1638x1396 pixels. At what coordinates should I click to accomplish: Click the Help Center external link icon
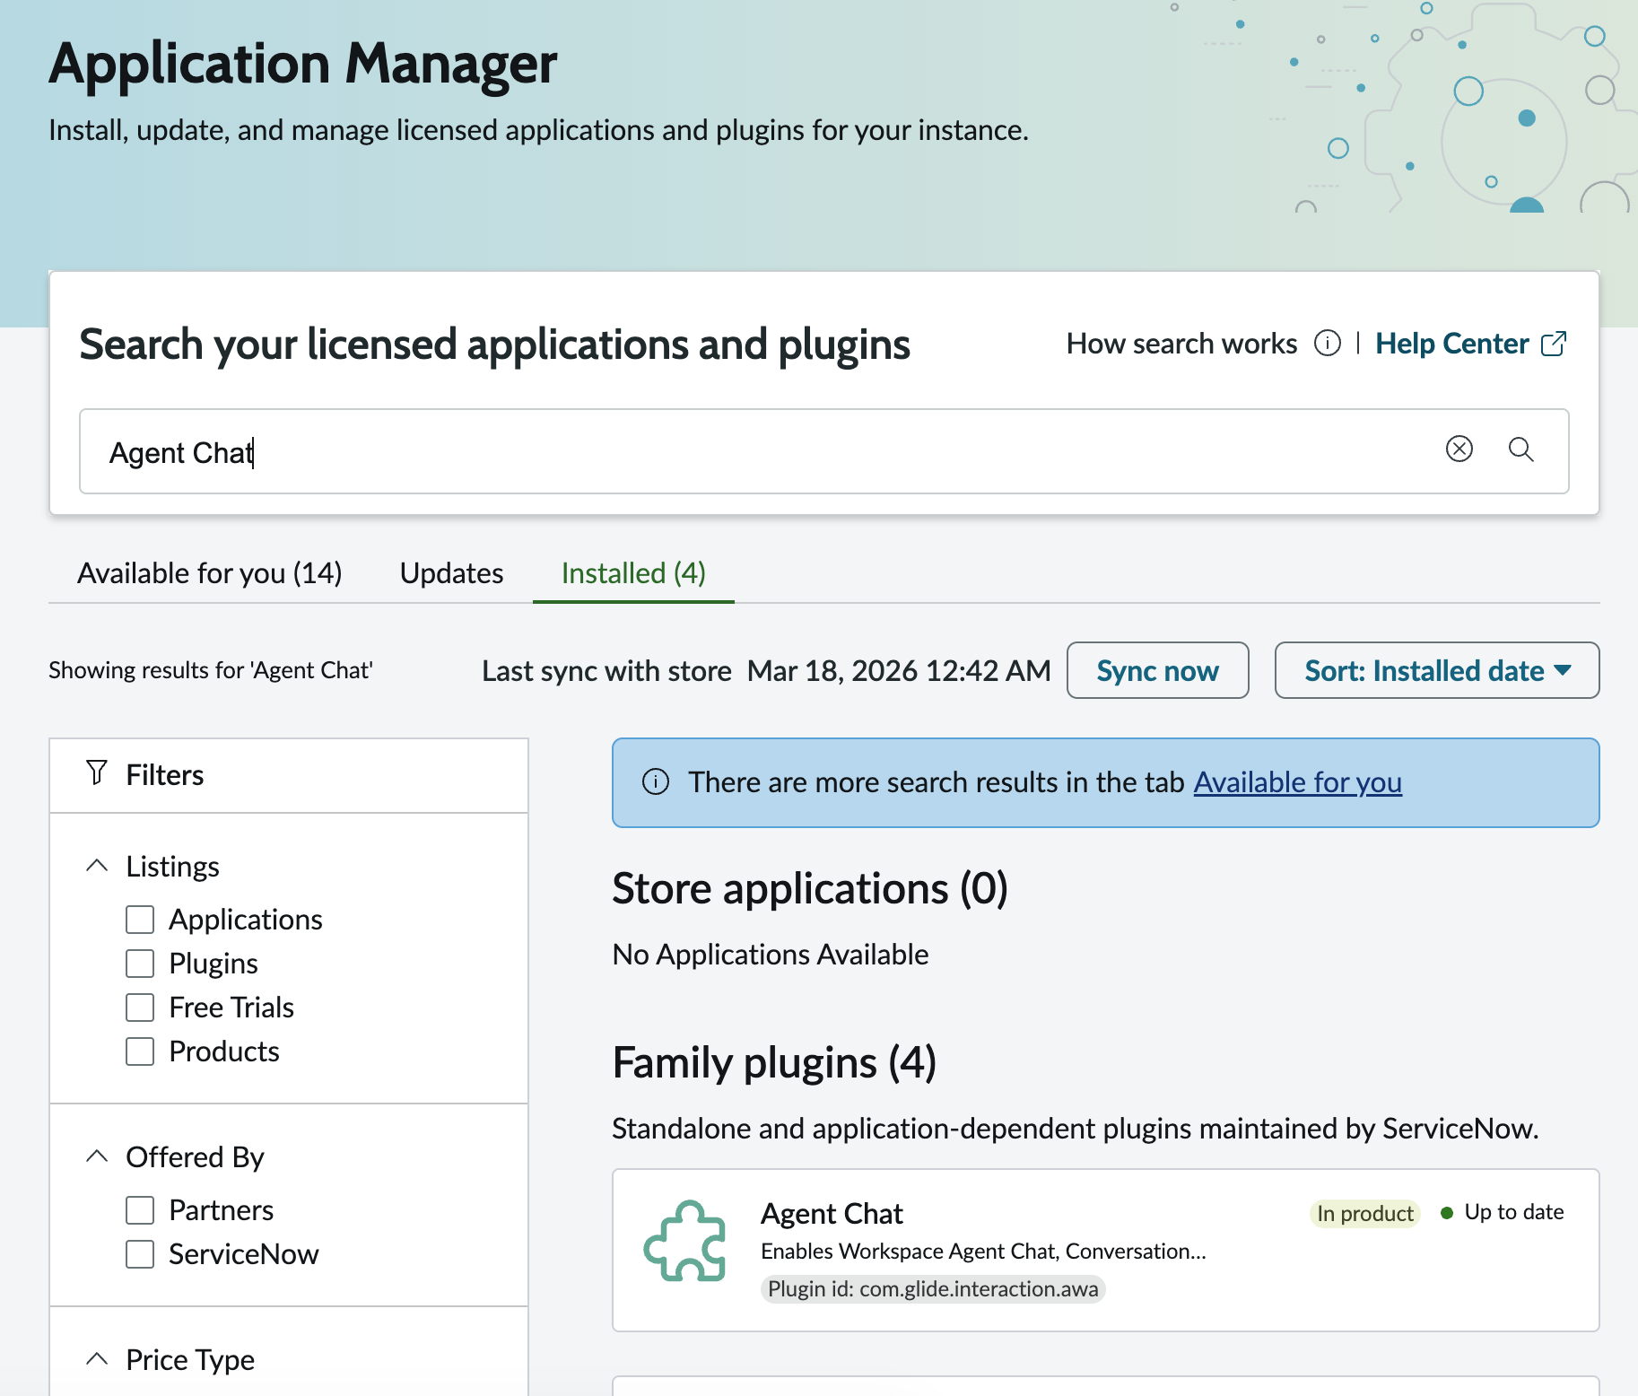pyautogui.click(x=1553, y=344)
